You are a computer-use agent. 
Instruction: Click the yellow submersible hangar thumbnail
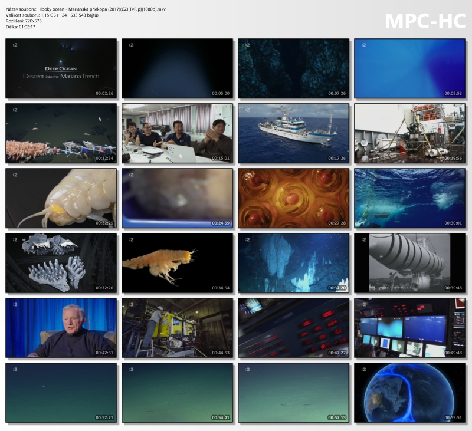coord(177,328)
